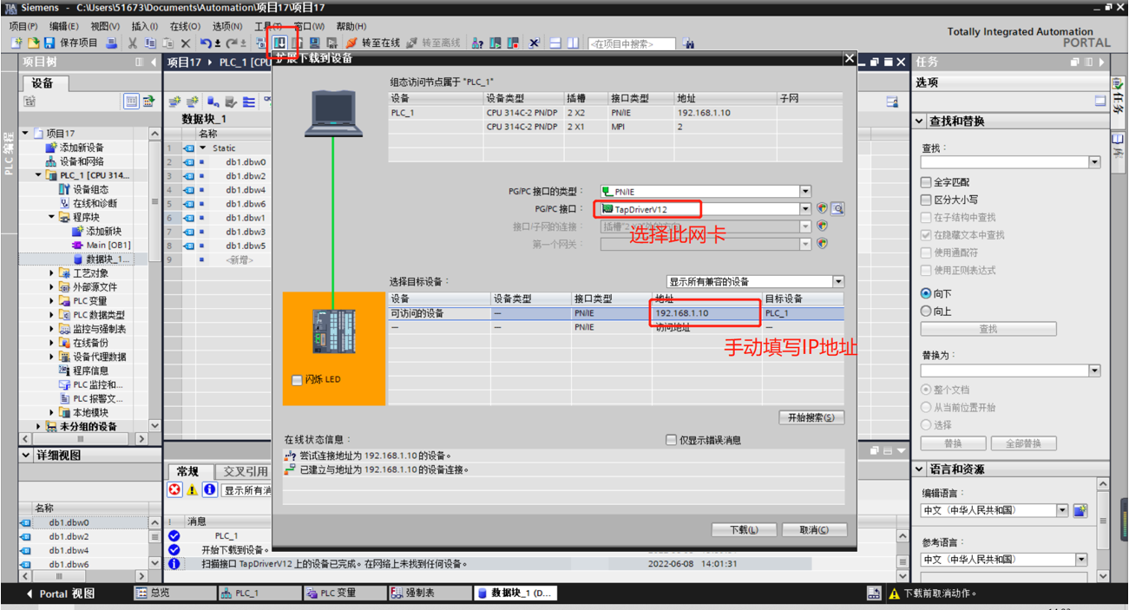The height and width of the screenshot is (610, 1129).
Task: Click the project search binoculars icon
Action: pyautogui.click(x=689, y=43)
